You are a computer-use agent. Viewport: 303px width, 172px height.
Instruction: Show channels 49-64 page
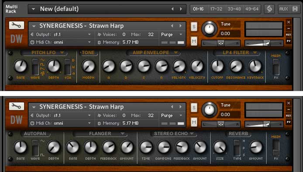tap(252, 9)
